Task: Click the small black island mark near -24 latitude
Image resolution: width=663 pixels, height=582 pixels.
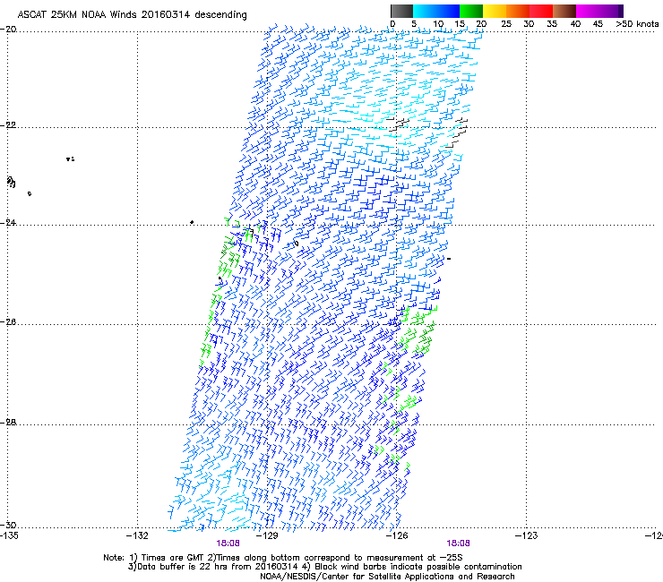Action: (192, 222)
